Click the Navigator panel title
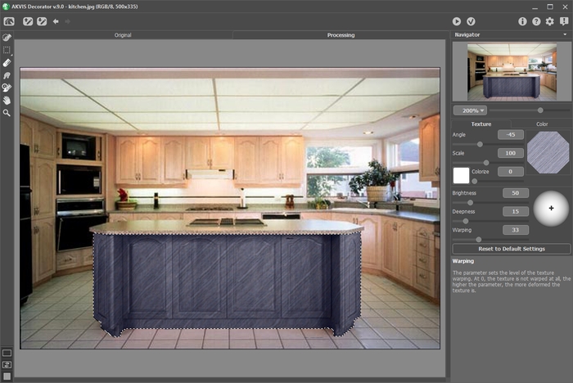 coord(467,34)
